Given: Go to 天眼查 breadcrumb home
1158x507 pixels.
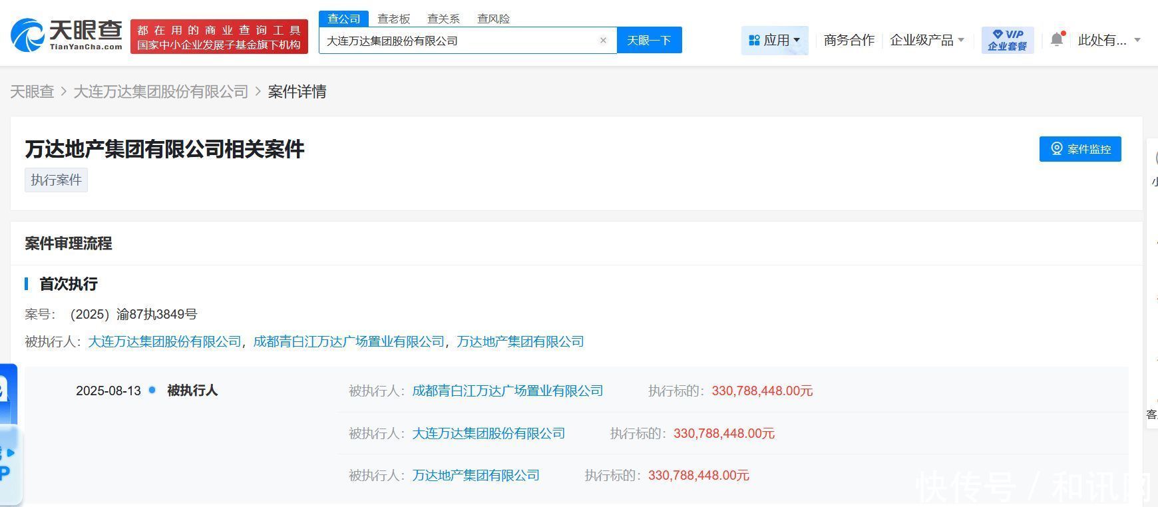Looking at the screenshot, I should point(32,92).
